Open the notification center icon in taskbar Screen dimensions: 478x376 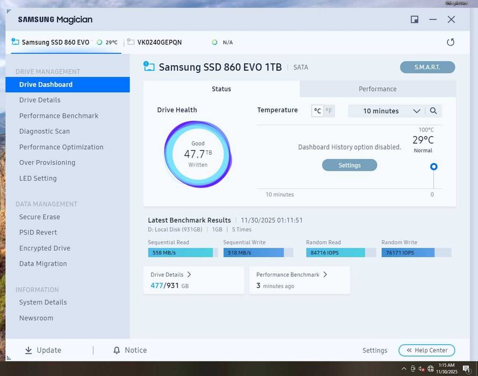click(x=466, y=369)
